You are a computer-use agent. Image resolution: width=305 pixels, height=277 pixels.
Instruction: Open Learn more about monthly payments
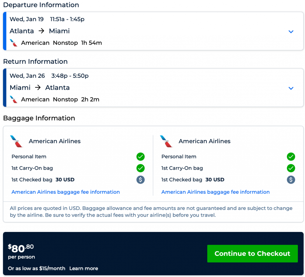click(84, 268)
